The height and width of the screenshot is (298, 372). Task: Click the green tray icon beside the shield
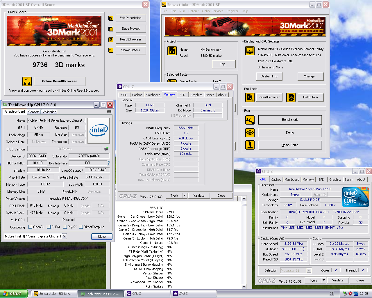pyautogui.click(x=345, y=294)
